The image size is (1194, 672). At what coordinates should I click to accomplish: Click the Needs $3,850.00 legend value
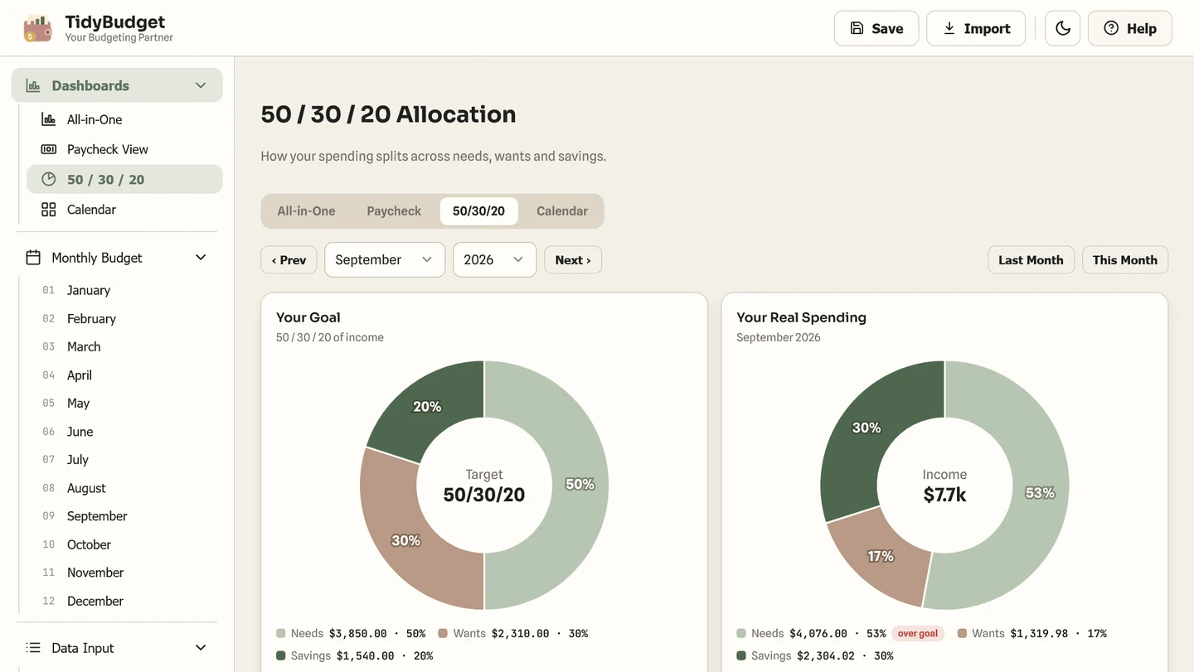(x=358, y=633)
